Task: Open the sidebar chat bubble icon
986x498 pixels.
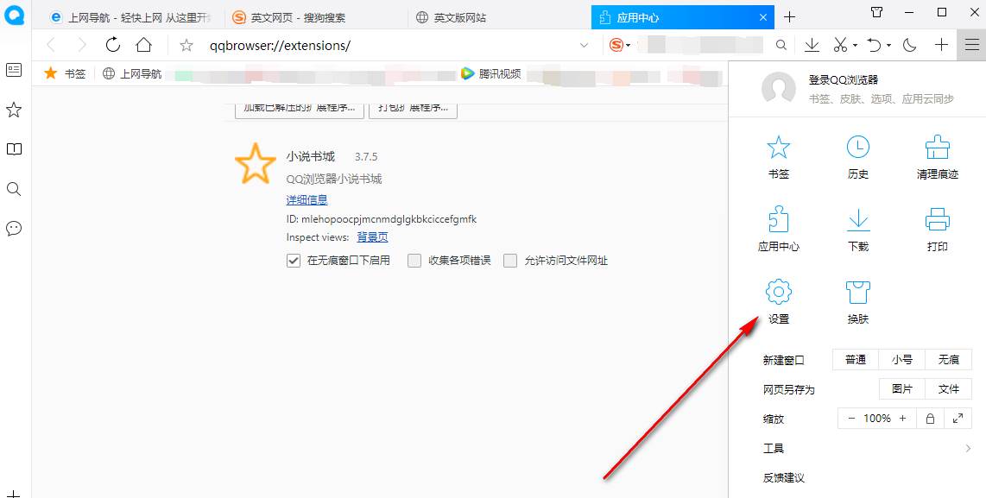Action: click(14, 229)
